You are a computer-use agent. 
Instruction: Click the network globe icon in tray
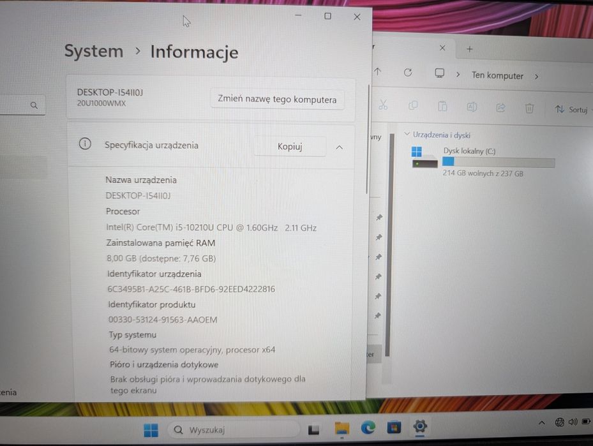pyautogui.click(x=559, y=422)
